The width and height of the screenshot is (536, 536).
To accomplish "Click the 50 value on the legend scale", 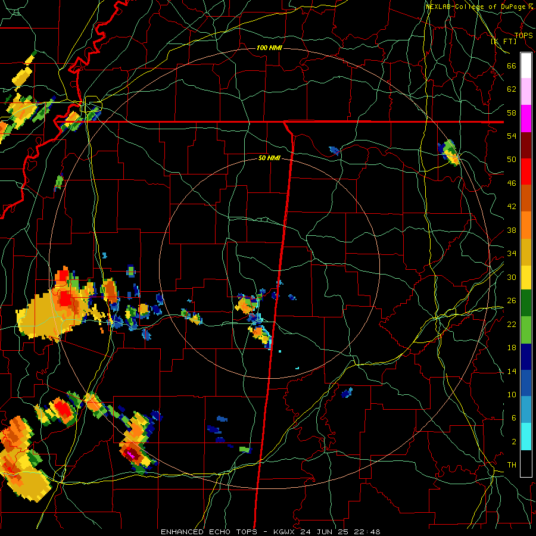I will tap(512, 160).
